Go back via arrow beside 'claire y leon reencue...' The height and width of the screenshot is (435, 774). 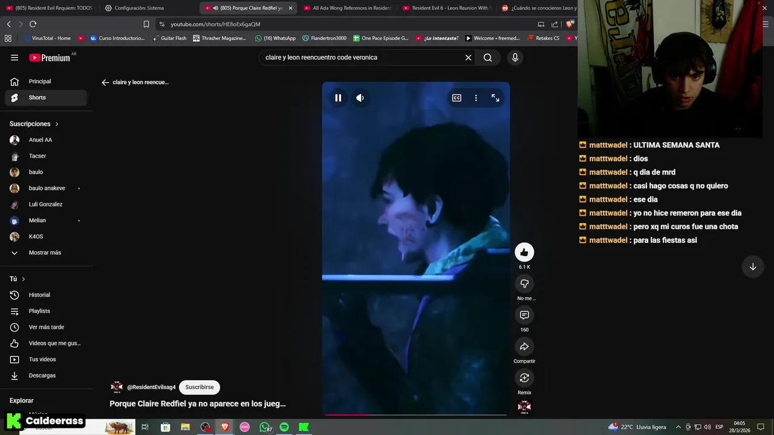(105, 82)
